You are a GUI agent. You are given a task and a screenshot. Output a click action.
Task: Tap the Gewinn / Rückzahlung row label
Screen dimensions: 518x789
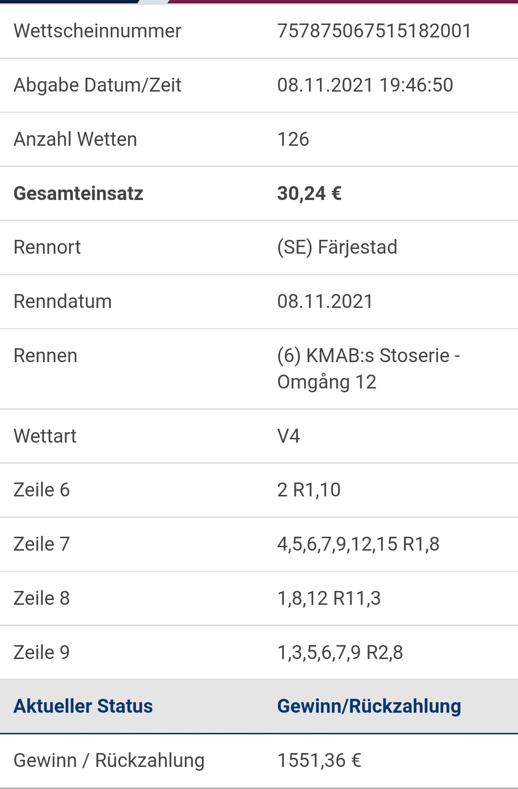pyautogui.click(x=109, y=761)
